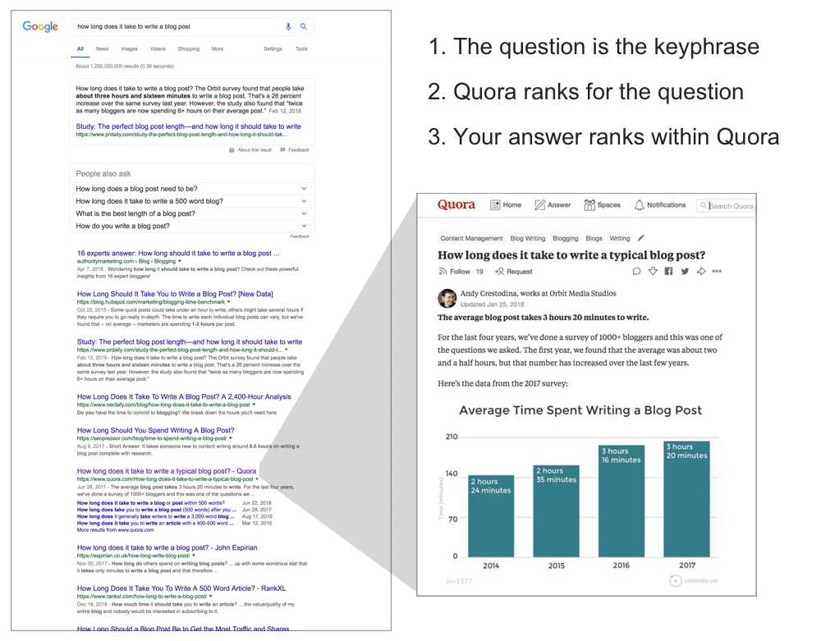Switch to the Images search tab

(130, 48)
